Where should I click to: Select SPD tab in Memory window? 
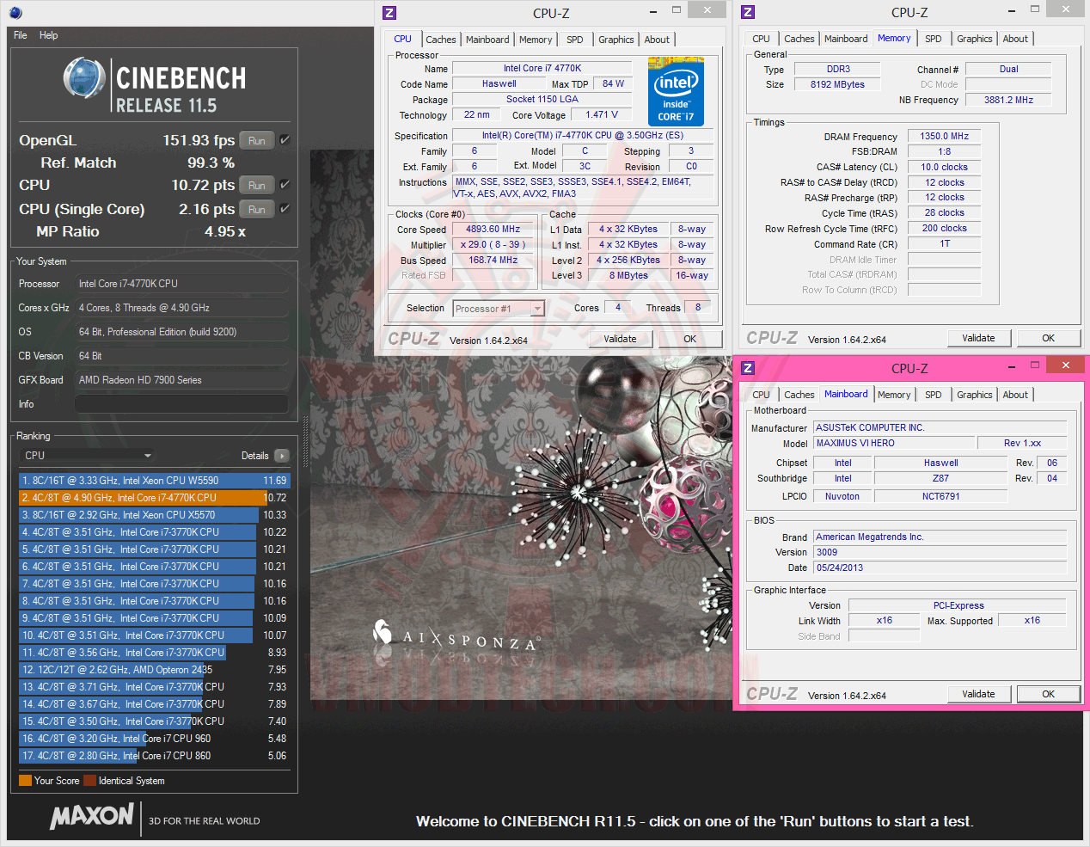[934, 39]
